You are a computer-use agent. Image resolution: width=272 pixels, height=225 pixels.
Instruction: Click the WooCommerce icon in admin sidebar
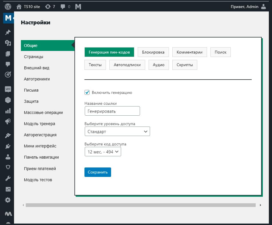tap(8, 89)
